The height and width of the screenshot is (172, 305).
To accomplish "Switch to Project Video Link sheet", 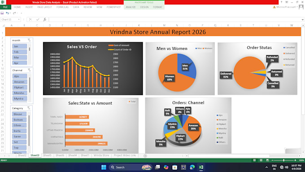I will tap(125, 155).
